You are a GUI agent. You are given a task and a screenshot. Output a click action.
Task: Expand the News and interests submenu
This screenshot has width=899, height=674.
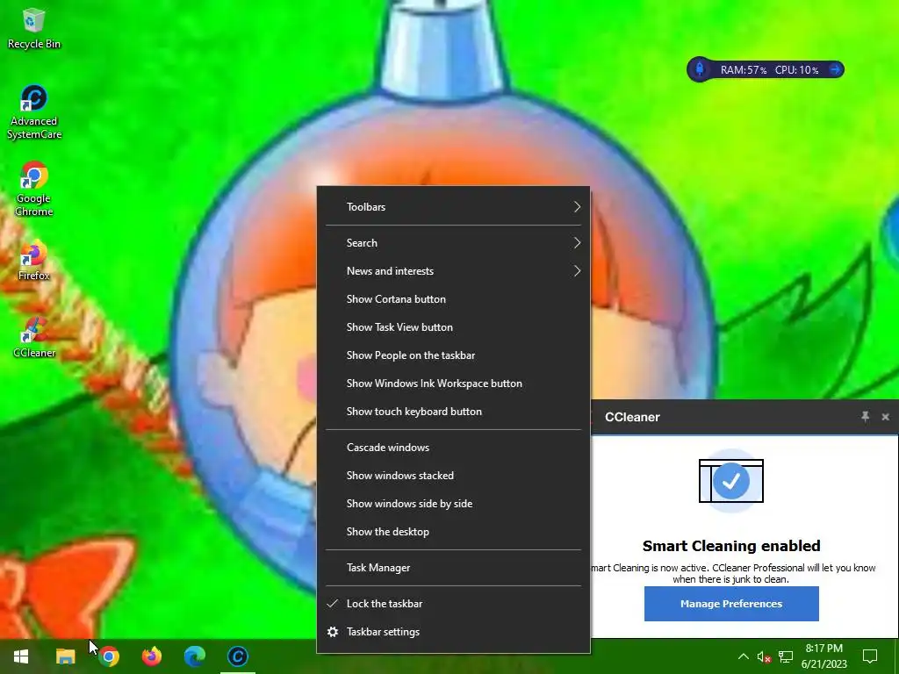click(x=453, y=271)
